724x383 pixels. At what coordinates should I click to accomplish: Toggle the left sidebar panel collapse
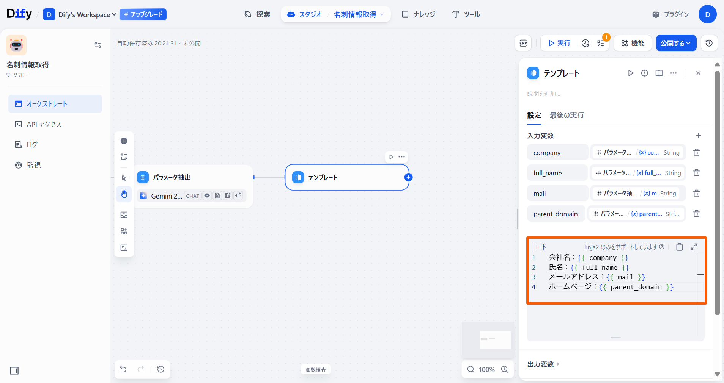point(14,370)
